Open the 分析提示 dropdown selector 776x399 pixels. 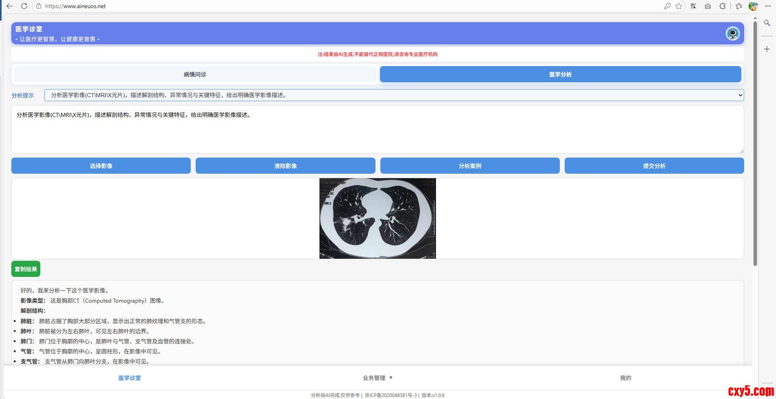[x=394, y=95]
